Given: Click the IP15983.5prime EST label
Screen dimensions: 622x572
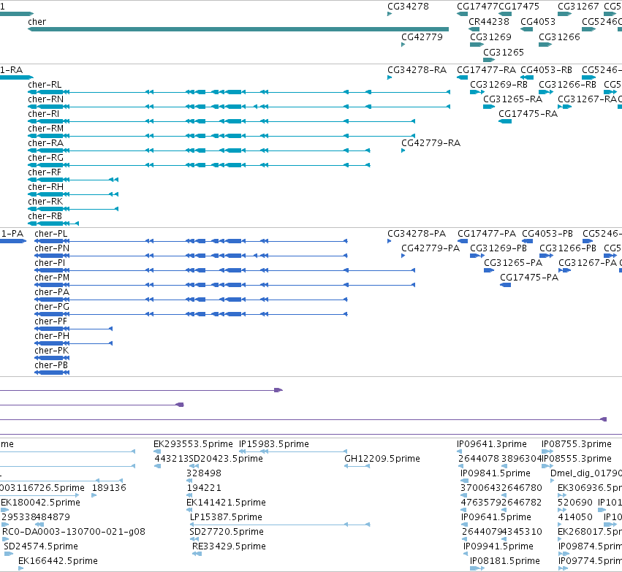Looking at the screenshot, I should coord(273,444).
